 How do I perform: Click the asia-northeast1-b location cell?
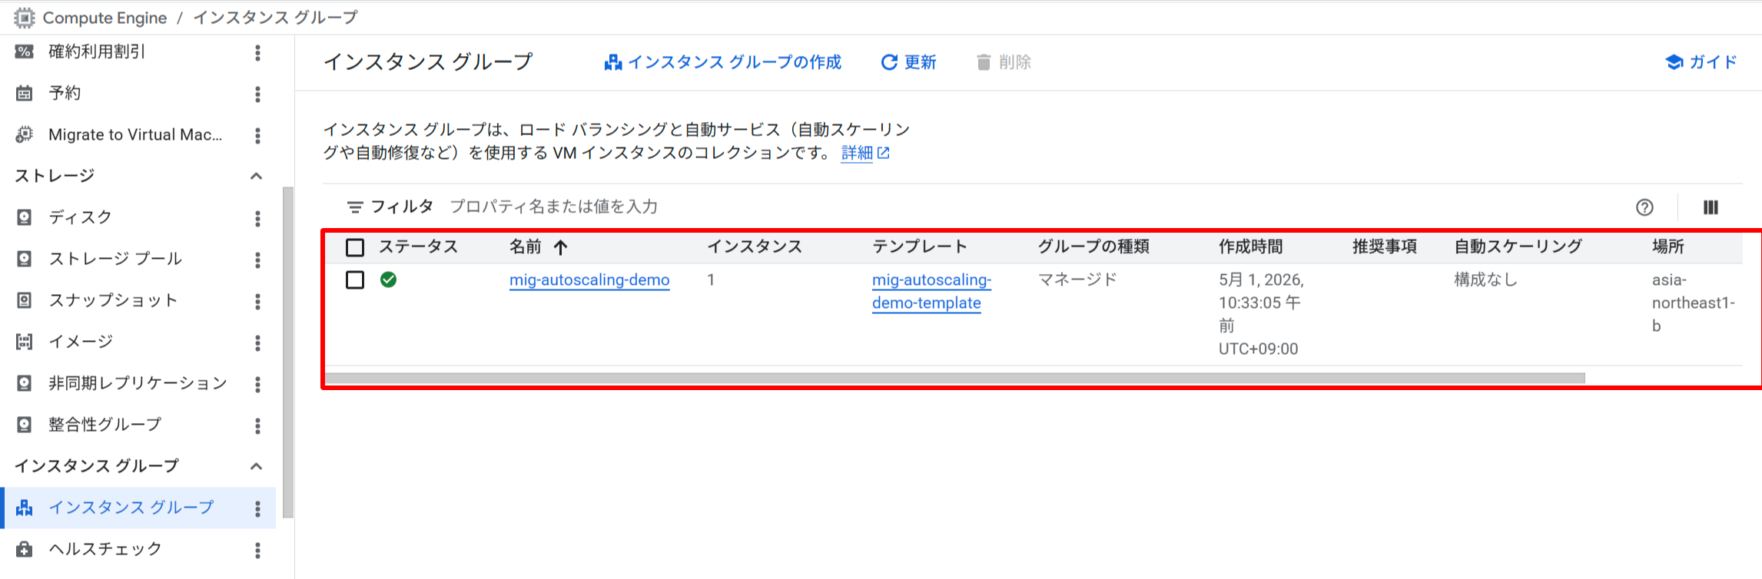[x=1694, y=303]
